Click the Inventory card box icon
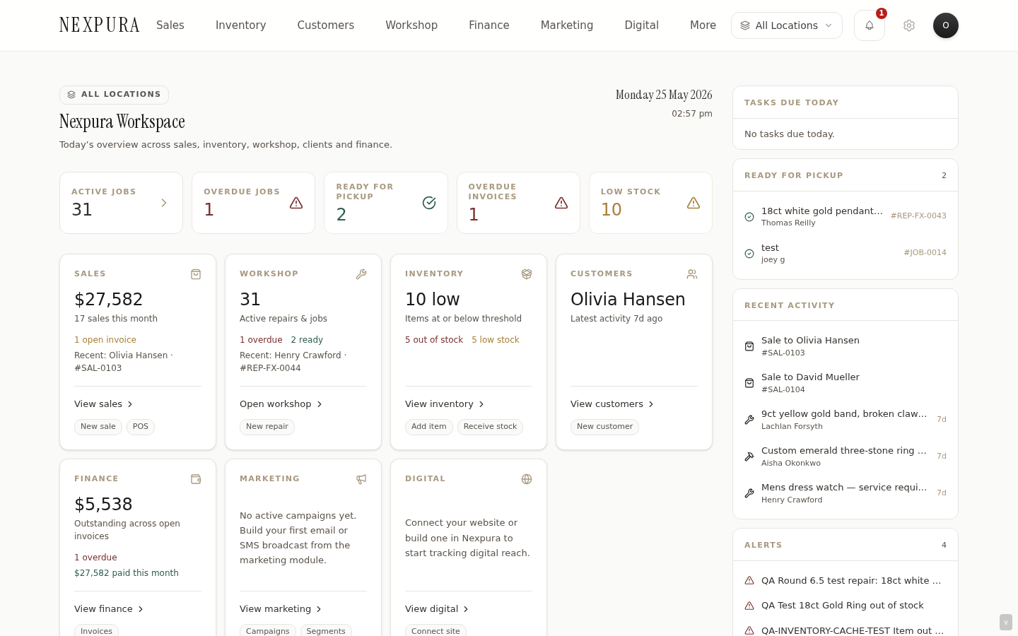Screen dimensions: 1018x636 (527, 274)
